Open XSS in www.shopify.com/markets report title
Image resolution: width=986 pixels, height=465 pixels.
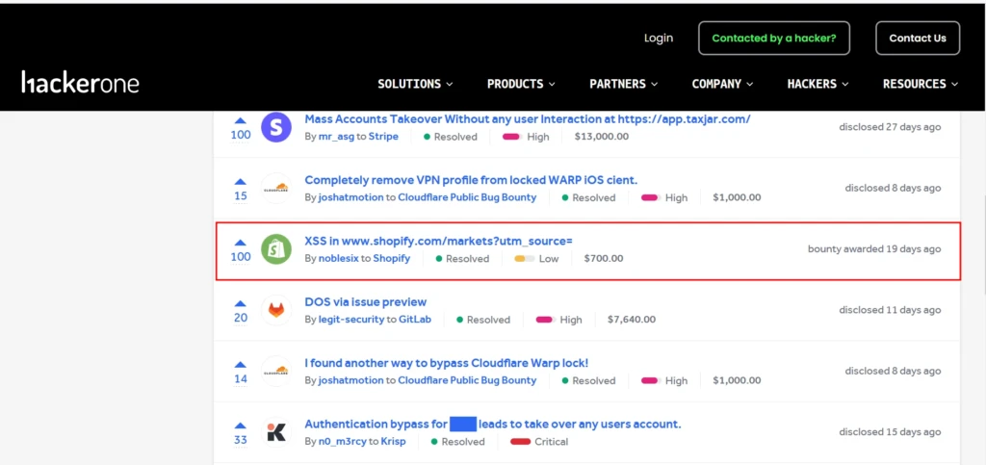pyautogui.click(x=438, y=242)
